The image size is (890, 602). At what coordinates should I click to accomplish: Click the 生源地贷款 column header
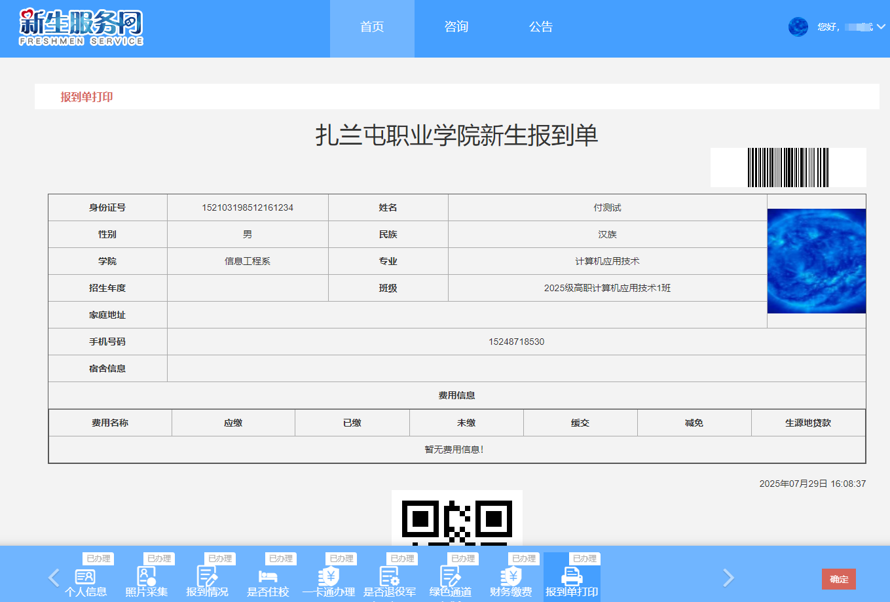(x=808, y=423)
